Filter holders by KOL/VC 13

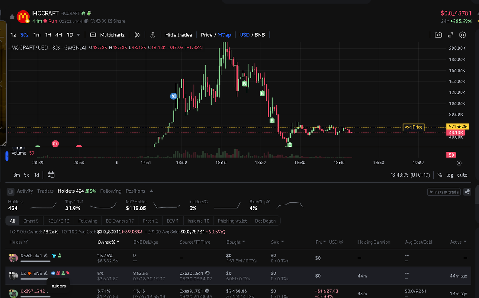(58, 221)
